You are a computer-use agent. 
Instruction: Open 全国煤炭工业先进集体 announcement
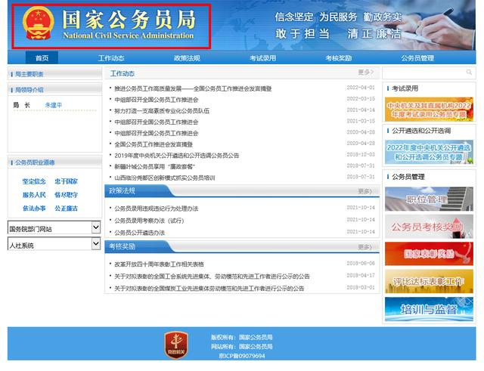click(x=209, y=289)
